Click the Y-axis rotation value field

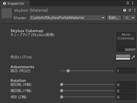point(126,91)
